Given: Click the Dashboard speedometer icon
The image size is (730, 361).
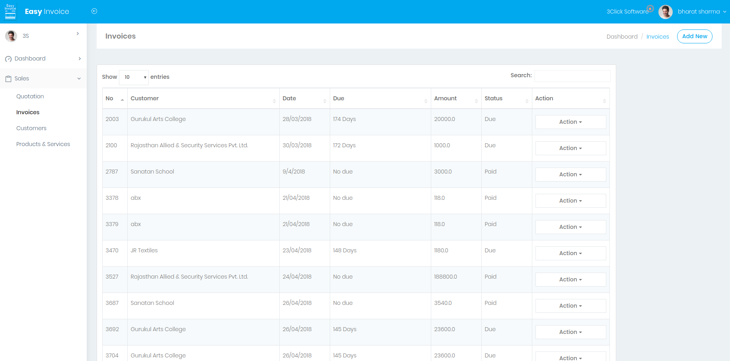Looking at the screenshot, I should click(x=8, y=59).
